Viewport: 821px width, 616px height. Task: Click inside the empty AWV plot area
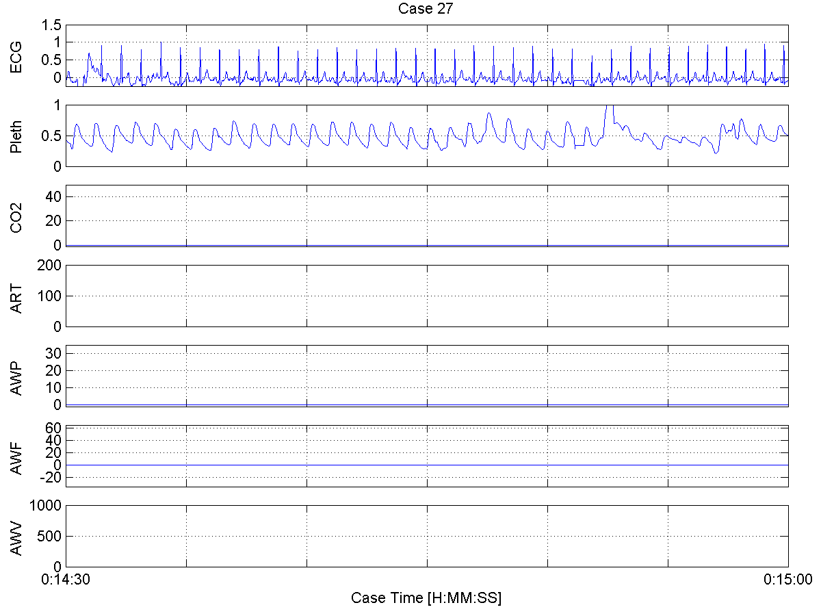tap(427, 536)
